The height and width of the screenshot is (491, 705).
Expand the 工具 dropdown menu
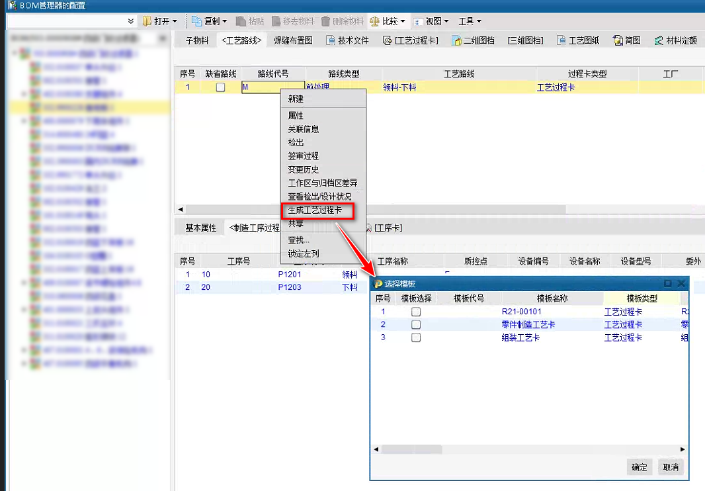(470, 21)
